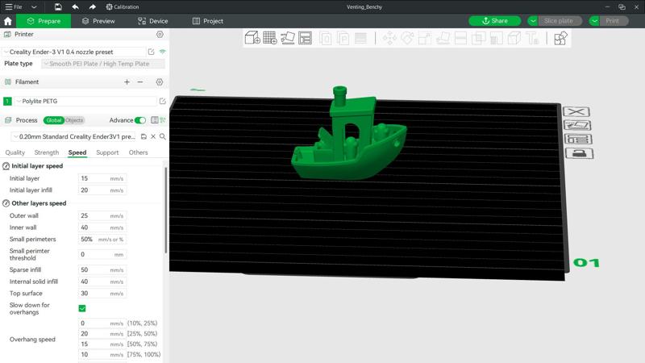Open the Polylite PETG filament dropdown
The image size is (645, 363).
tap(81, 102)
